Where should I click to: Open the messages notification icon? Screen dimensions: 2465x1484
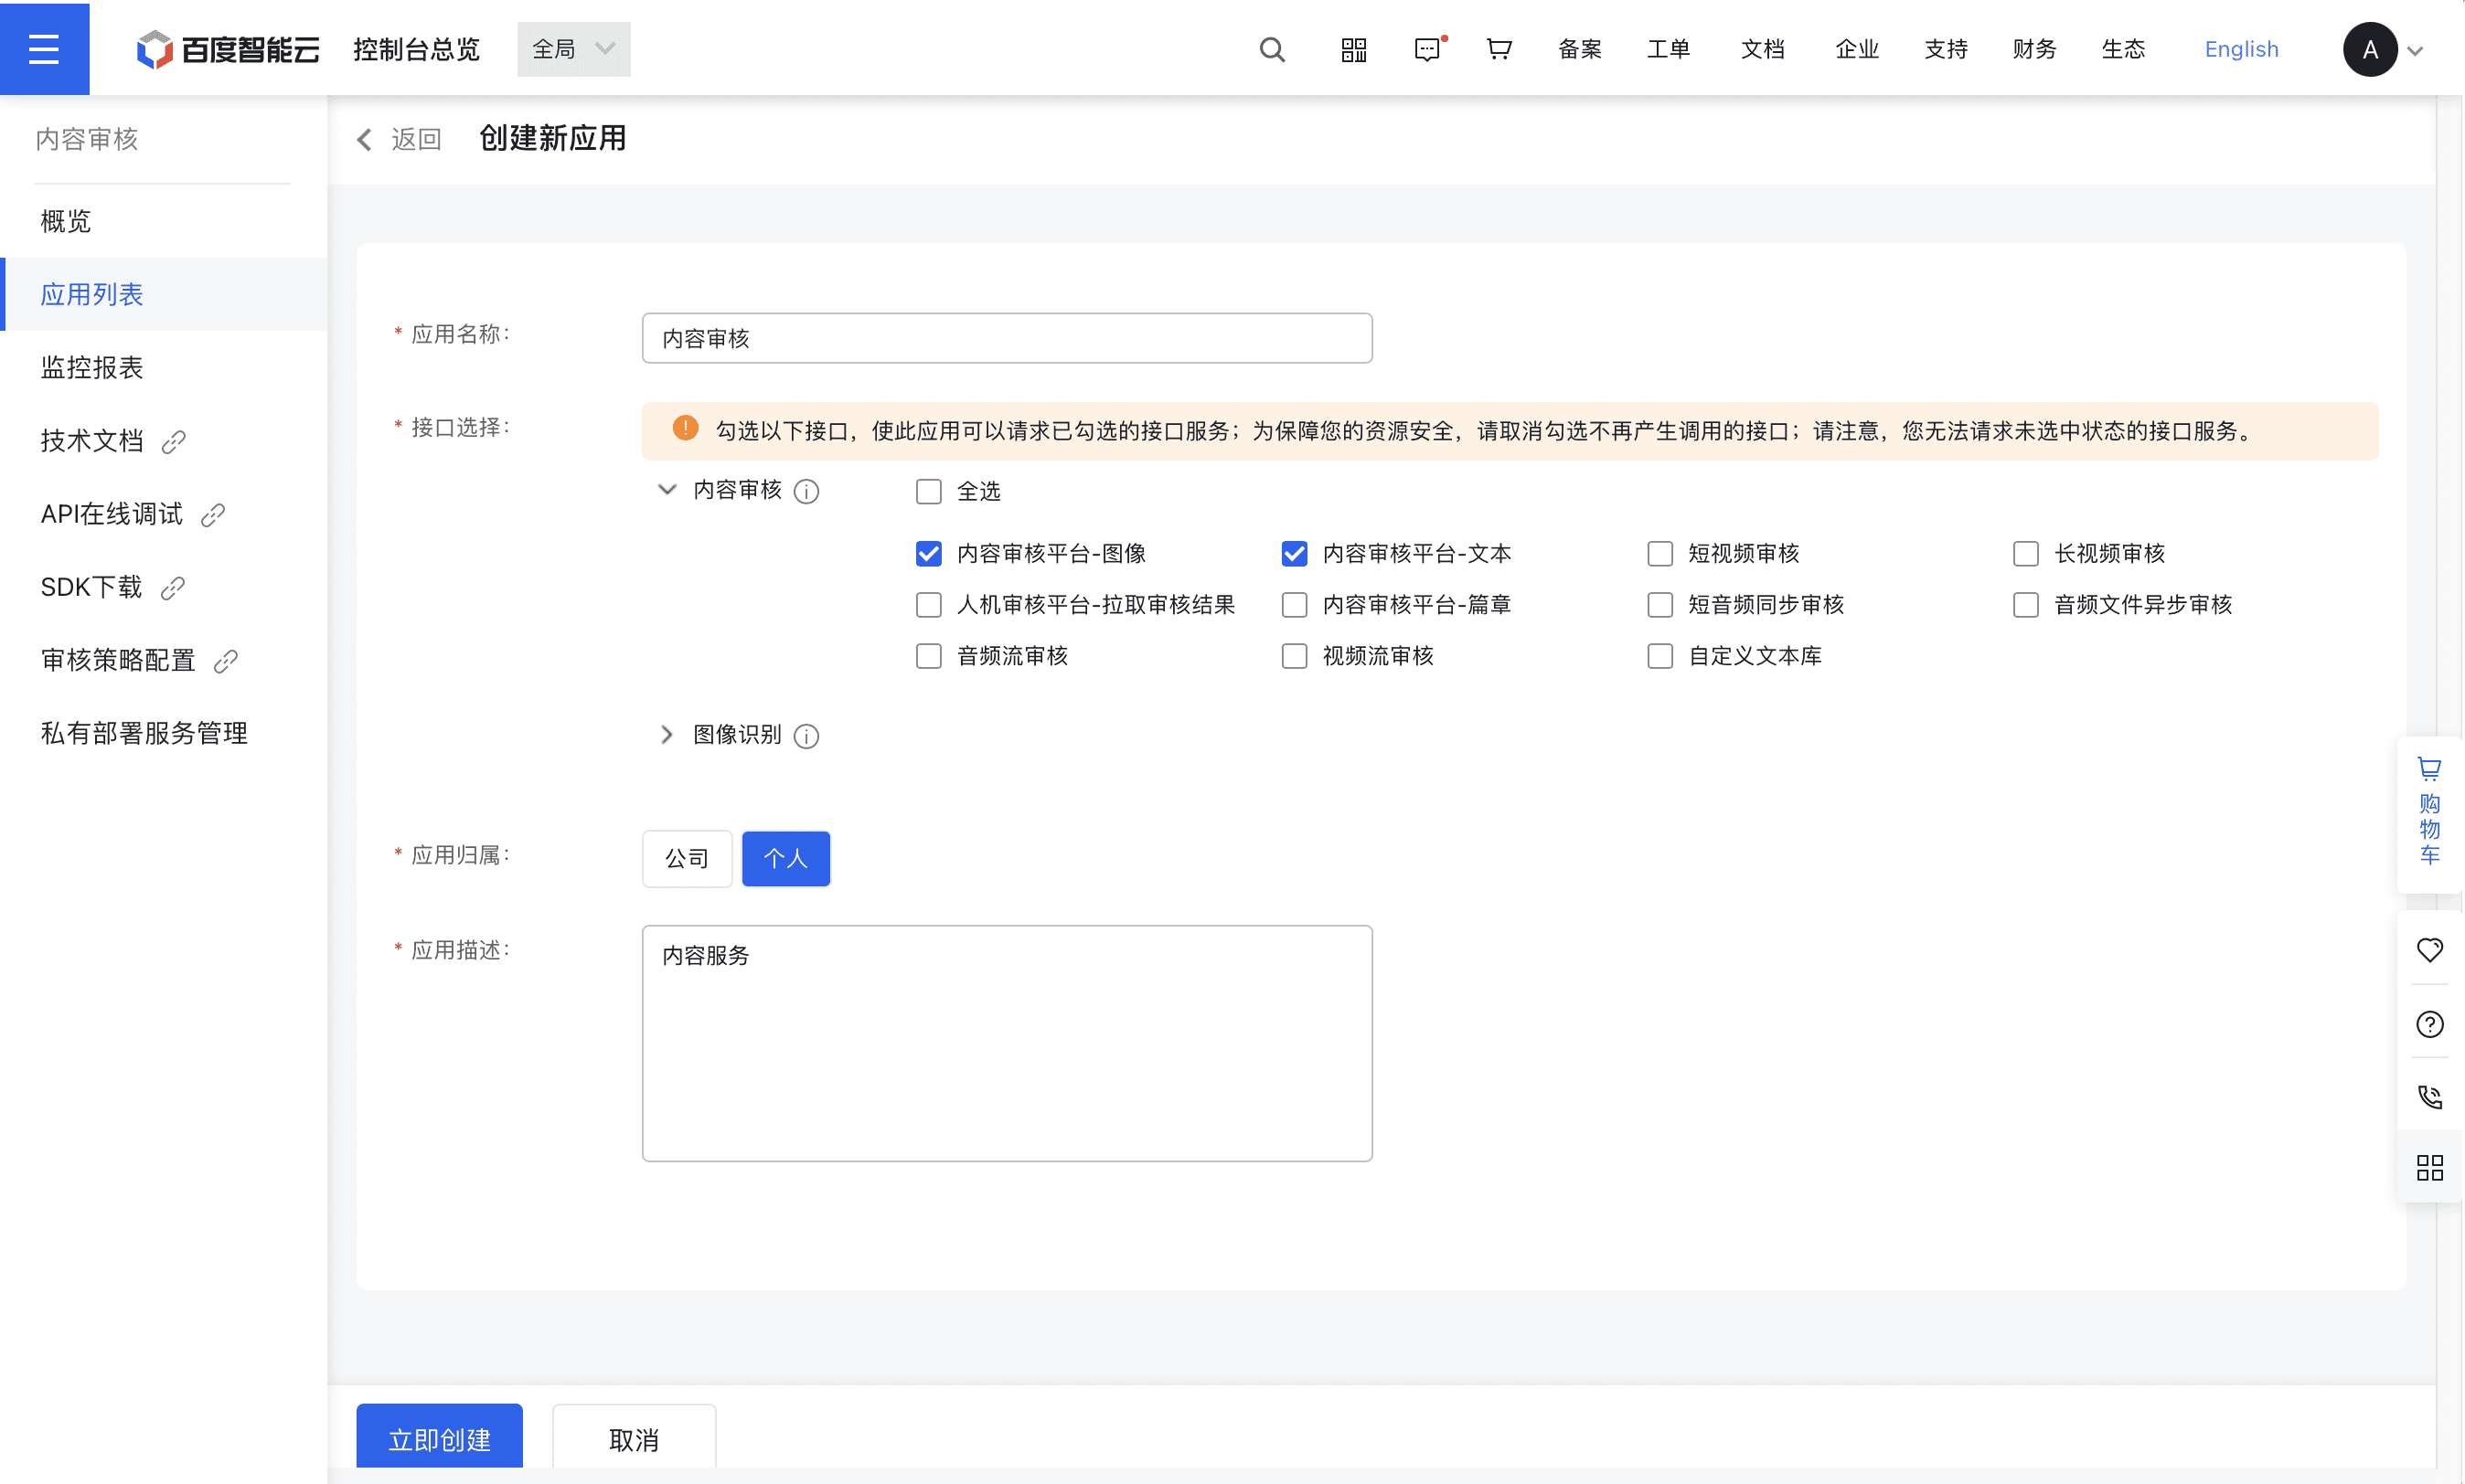[1427, 49]
